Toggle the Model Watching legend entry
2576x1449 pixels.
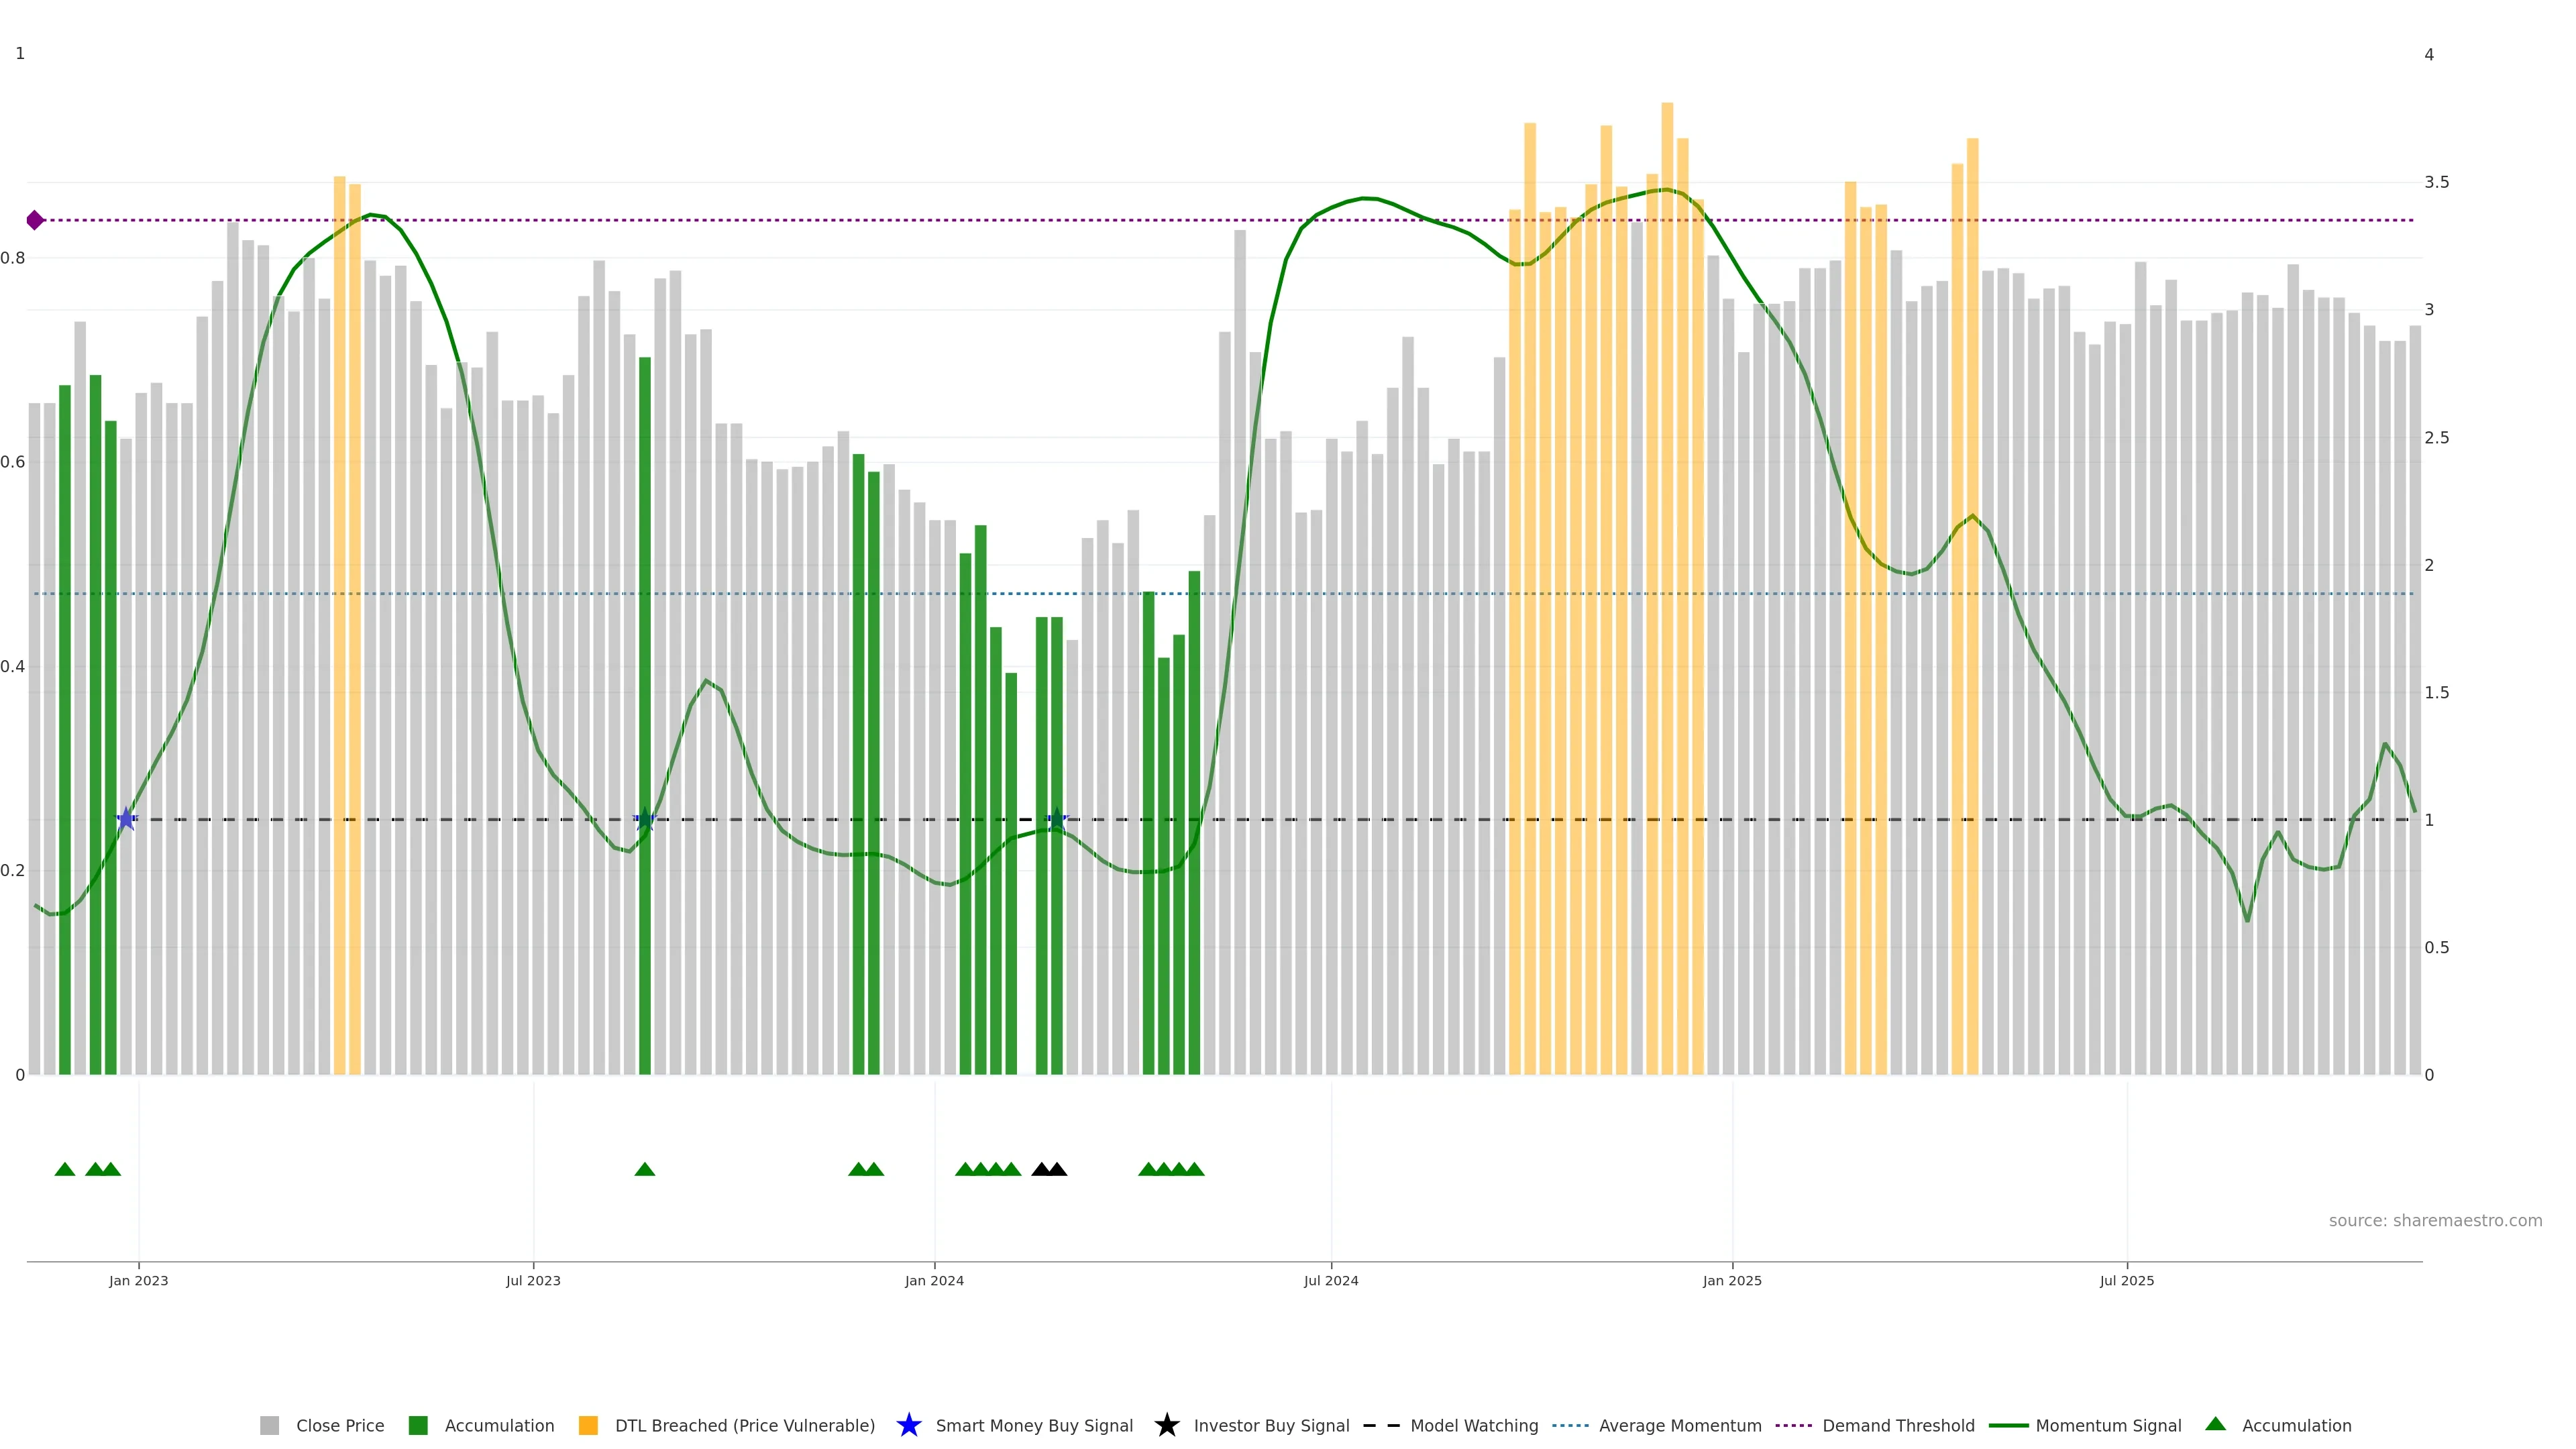1473,1425
